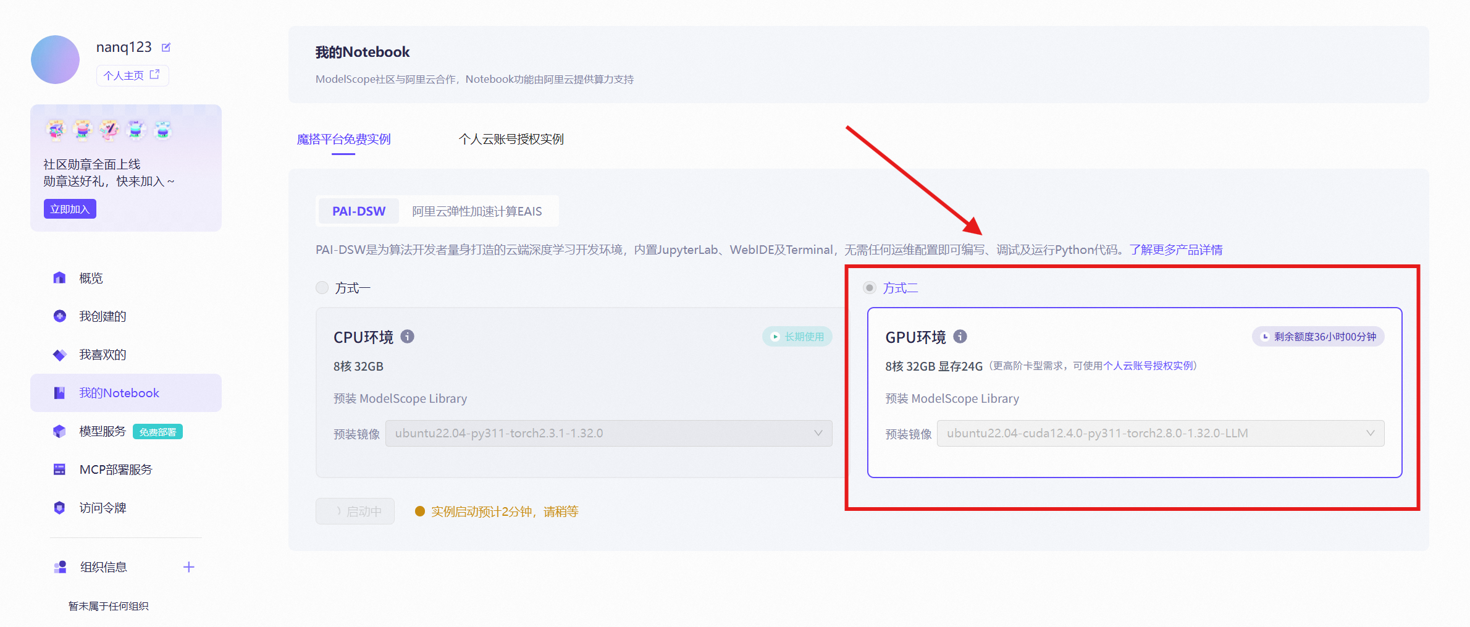Click the user avatar circle
The image size is (1470, 627).
coord(55,59)
